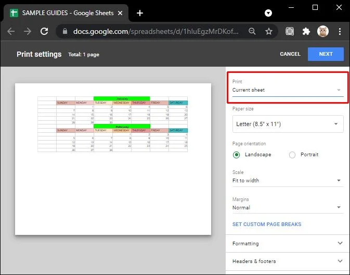Click the zoom magnifier icon in address bar
Screen dimensions: 350x275
click(x=252, y=31)
